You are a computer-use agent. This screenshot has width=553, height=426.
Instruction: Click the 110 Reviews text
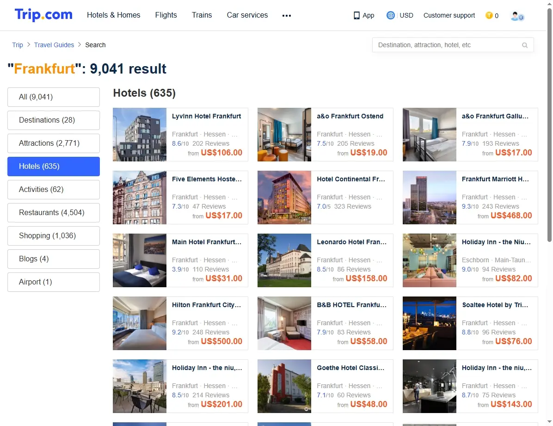coord(210,269)
